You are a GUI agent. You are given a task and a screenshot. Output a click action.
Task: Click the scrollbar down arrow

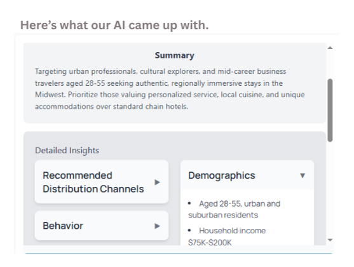point(330,240)
